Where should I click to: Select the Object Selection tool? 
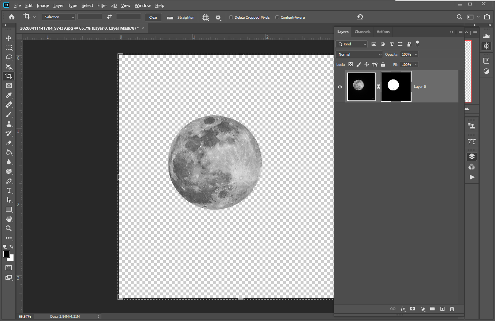click(9, 67)
